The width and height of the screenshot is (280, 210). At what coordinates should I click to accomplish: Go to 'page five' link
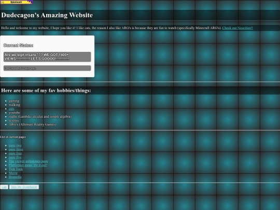point(15,157)
